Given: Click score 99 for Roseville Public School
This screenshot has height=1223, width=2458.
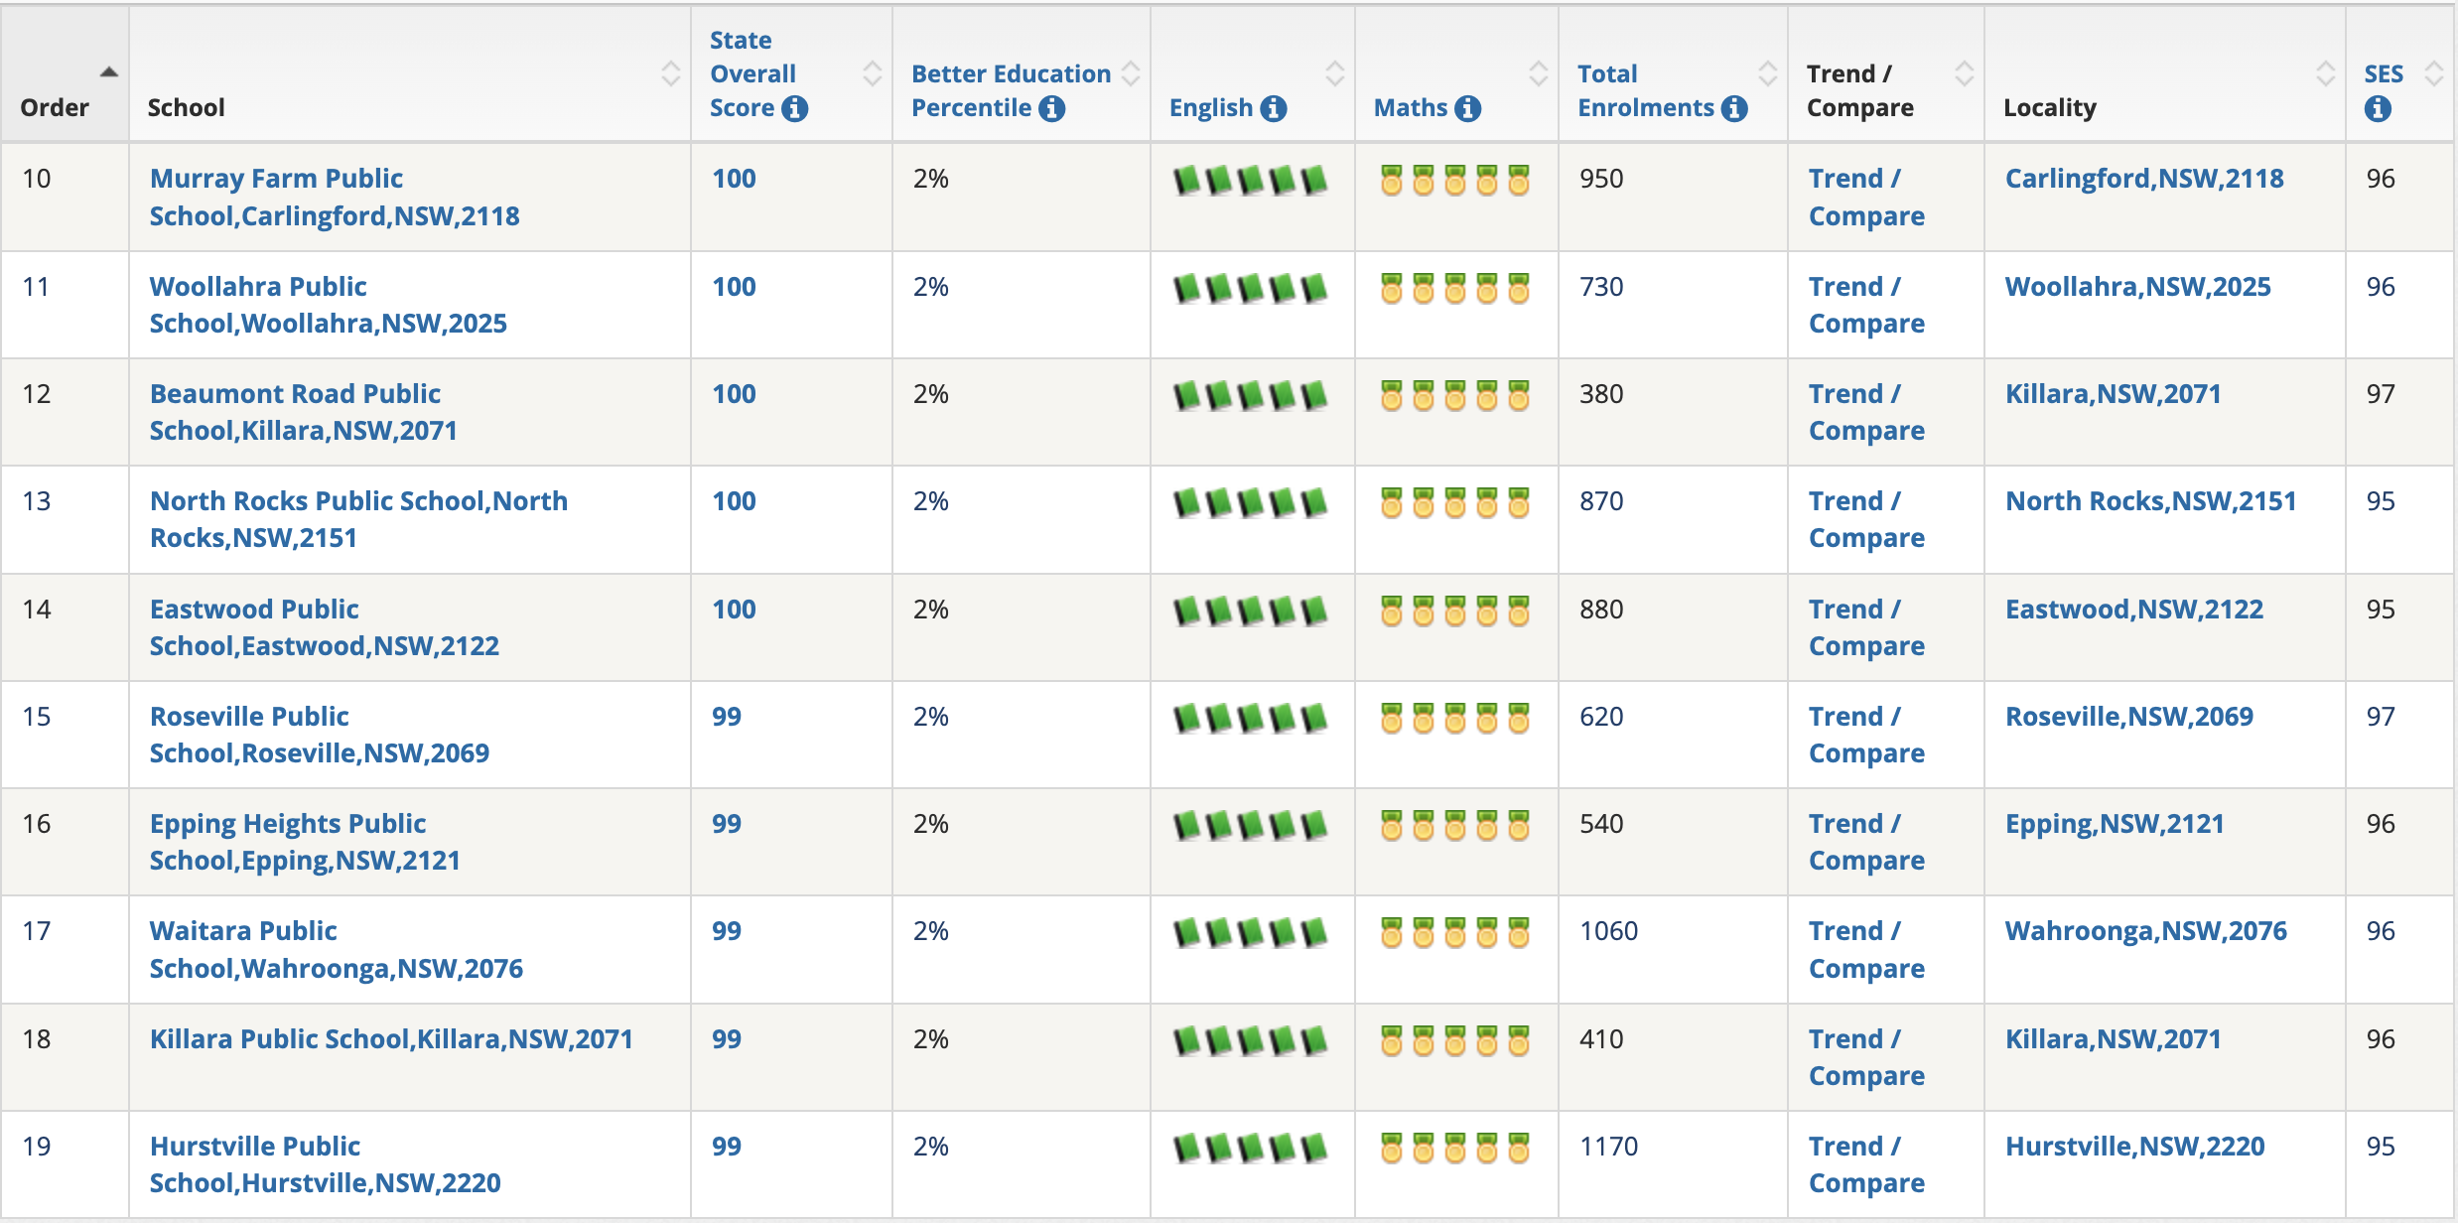Looking at the screenshot, I should tap(726, 717).
